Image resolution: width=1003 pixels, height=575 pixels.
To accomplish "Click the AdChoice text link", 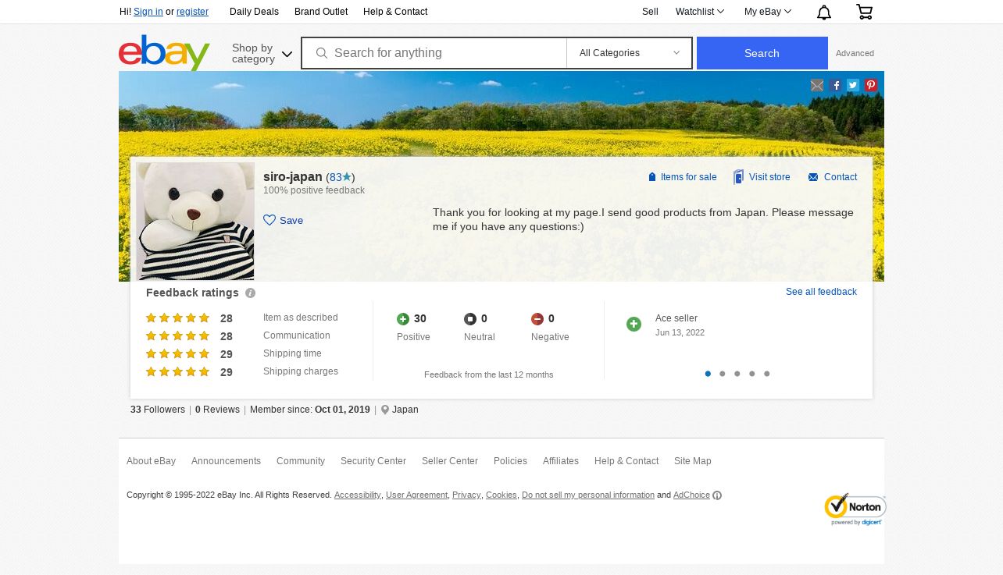I will 691,495.
